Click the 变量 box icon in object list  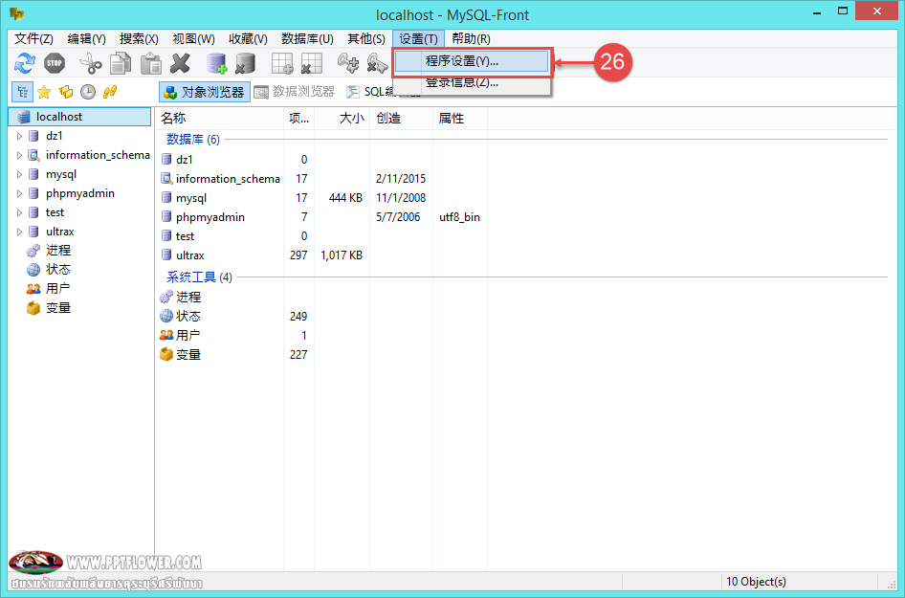[166, 354]
